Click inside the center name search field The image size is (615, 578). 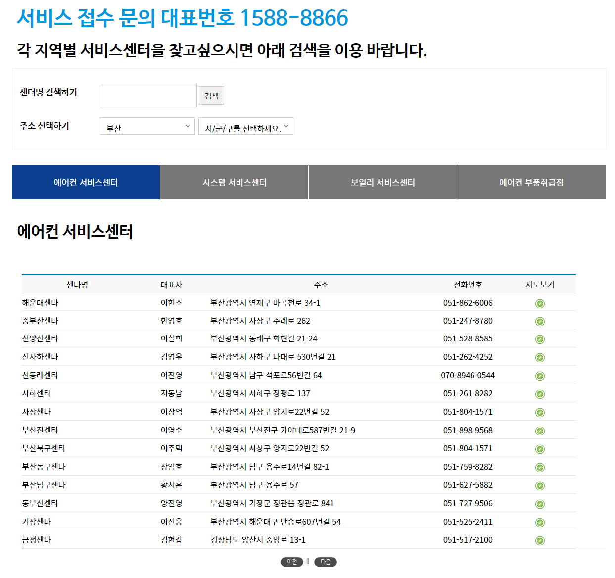[x=148, y=95]
